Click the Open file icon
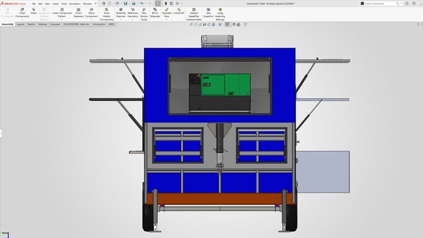The image size is (423, 238). point(118,3)
